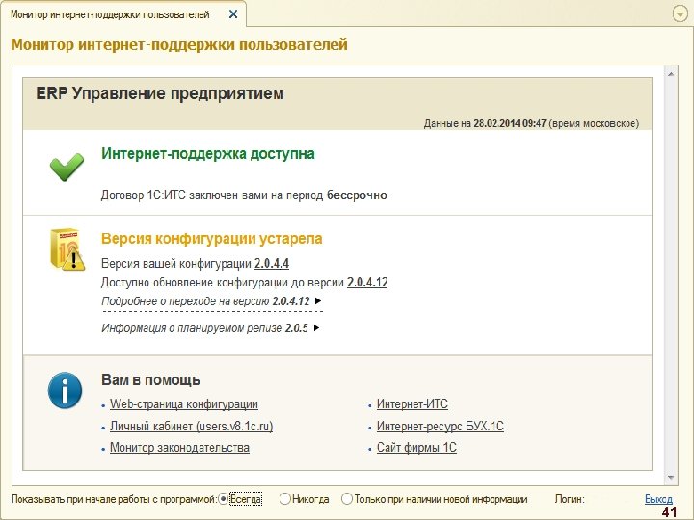Click the Вам в помощь heading

(150, 379)
